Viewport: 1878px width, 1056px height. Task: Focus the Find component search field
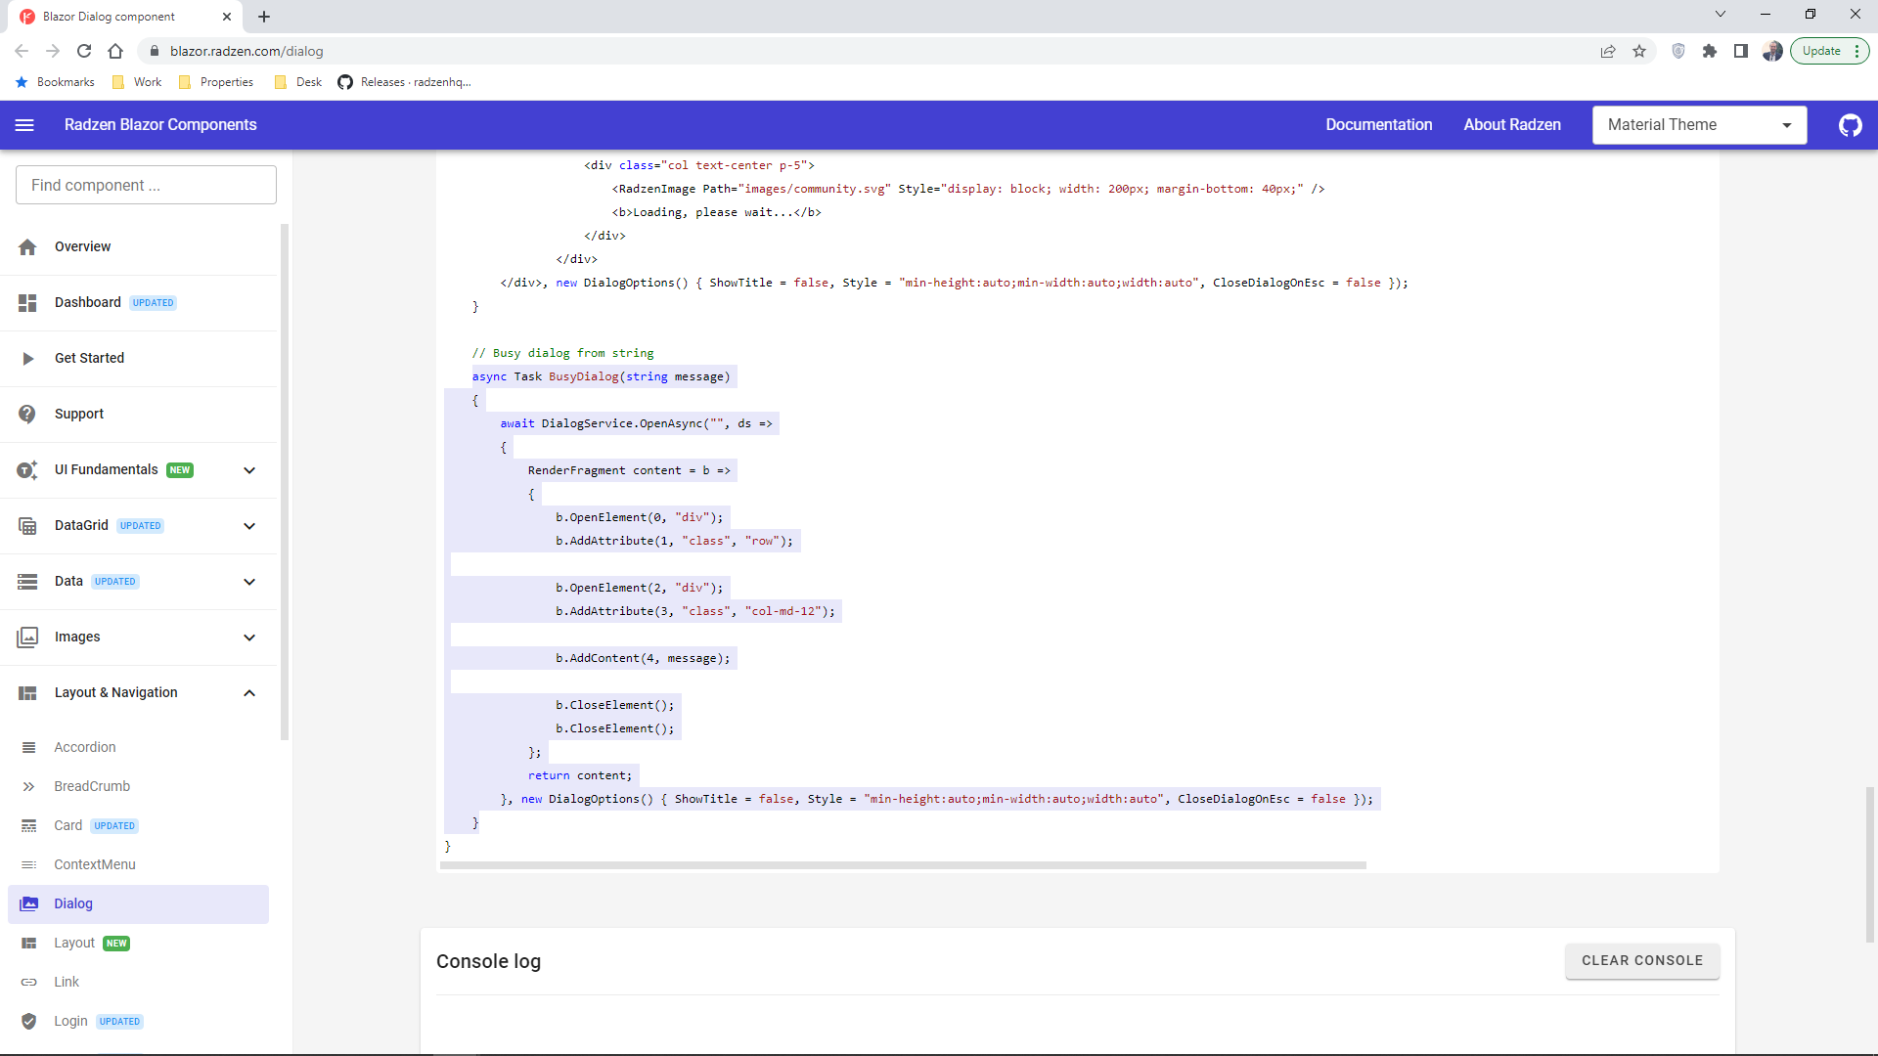point(146,186)
